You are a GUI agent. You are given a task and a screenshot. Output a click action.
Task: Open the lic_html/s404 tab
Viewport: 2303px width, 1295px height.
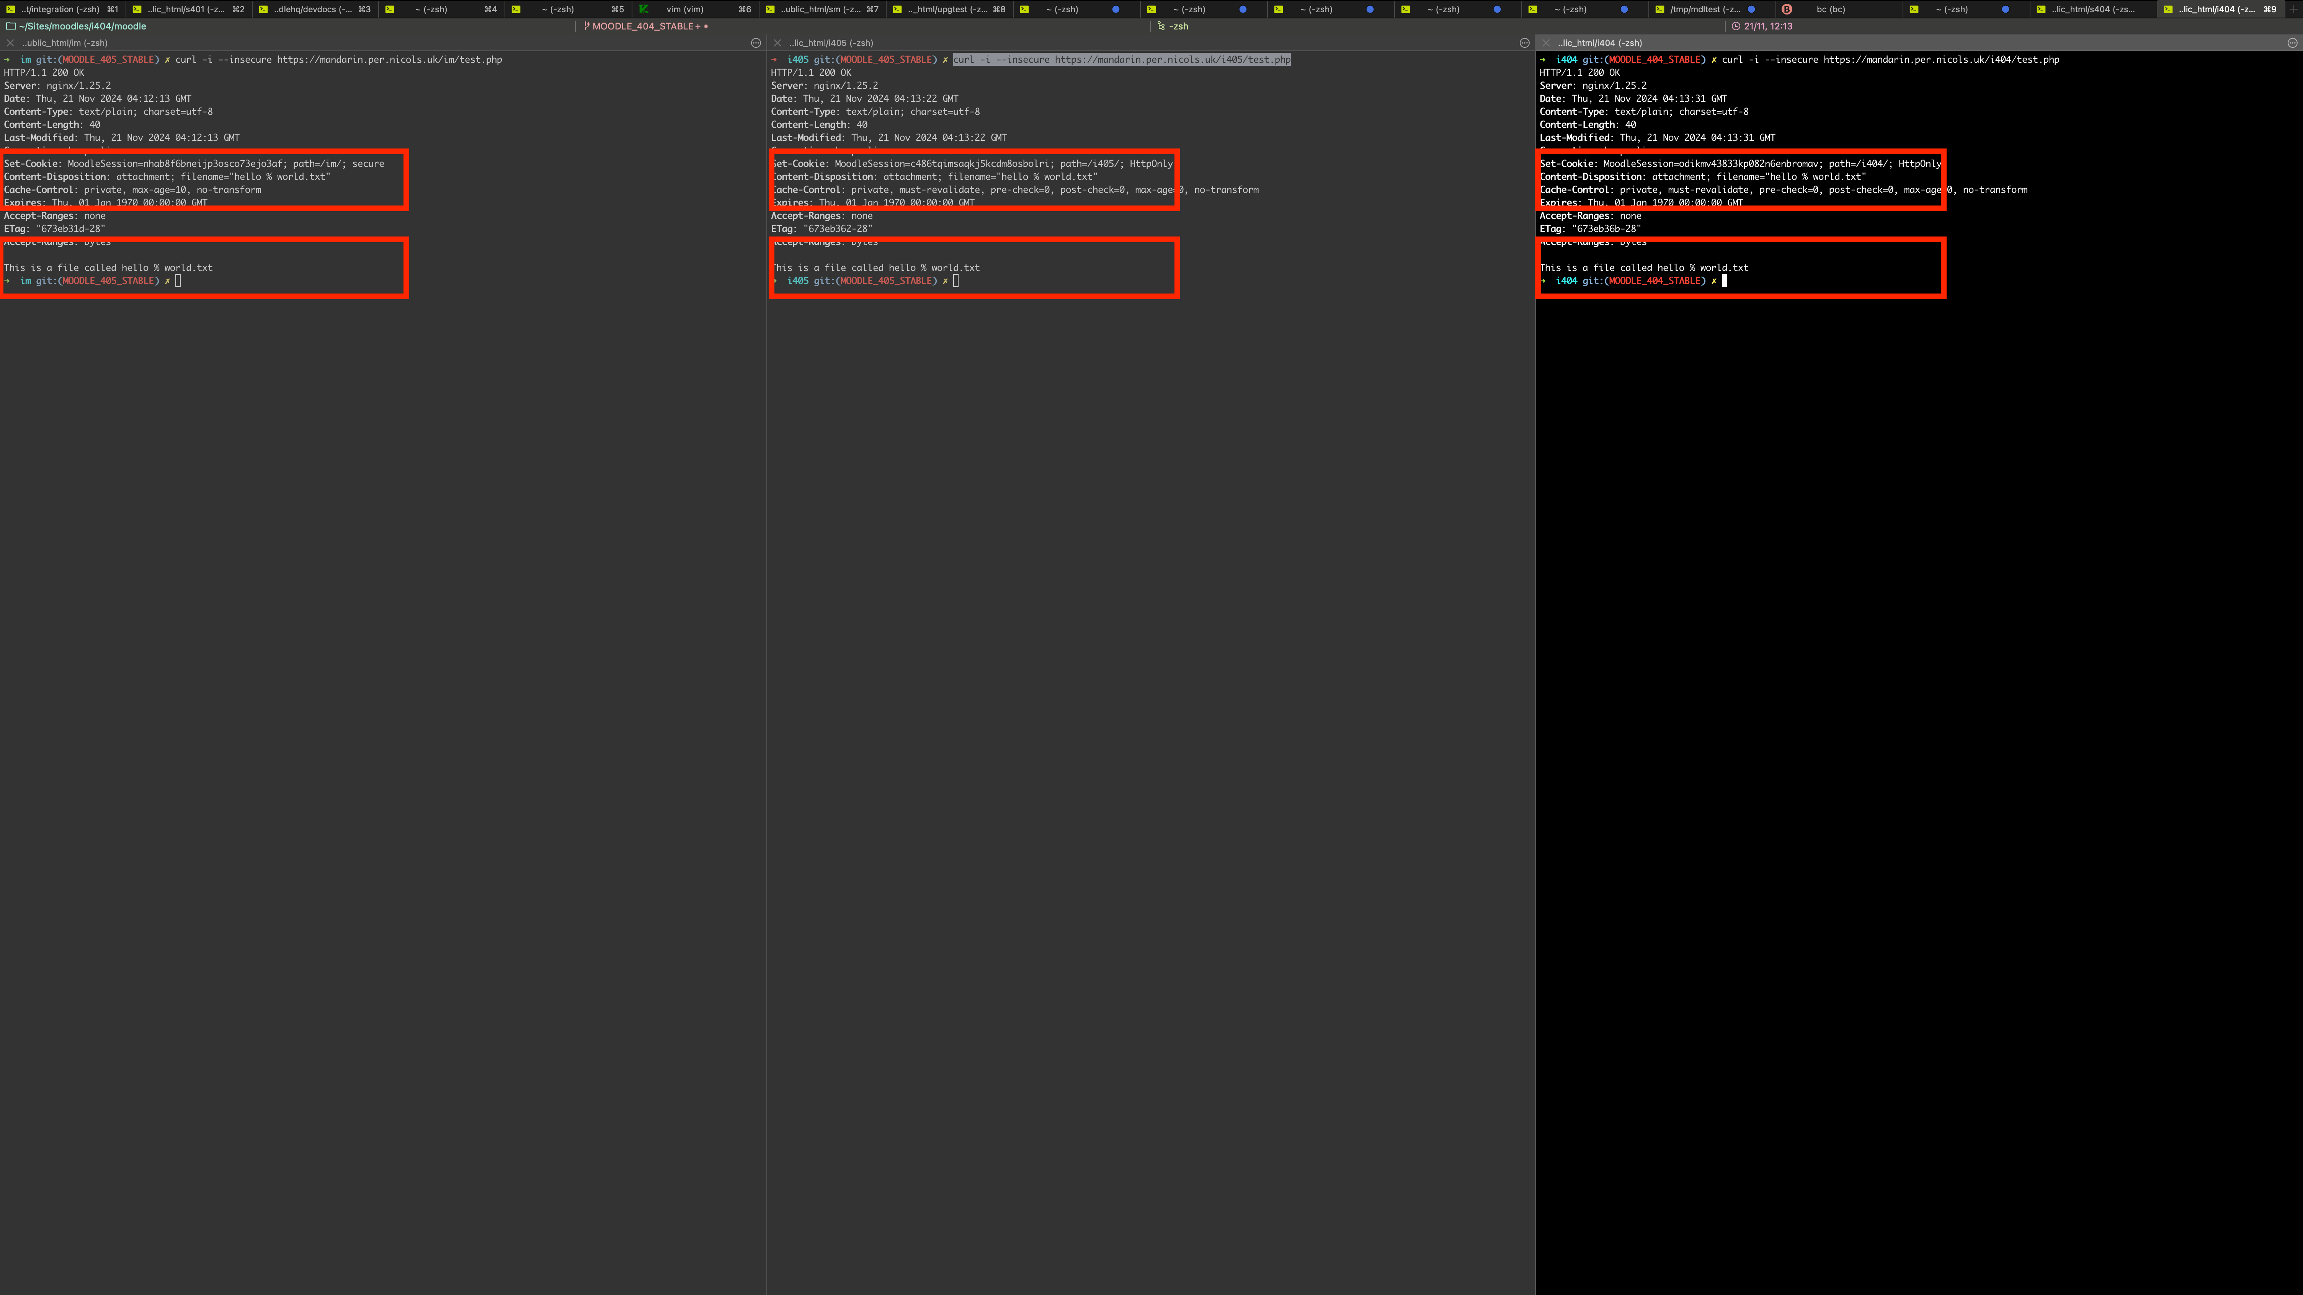click(2092, 9)
